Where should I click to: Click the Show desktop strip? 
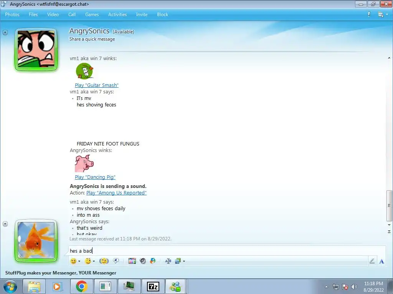391,286
